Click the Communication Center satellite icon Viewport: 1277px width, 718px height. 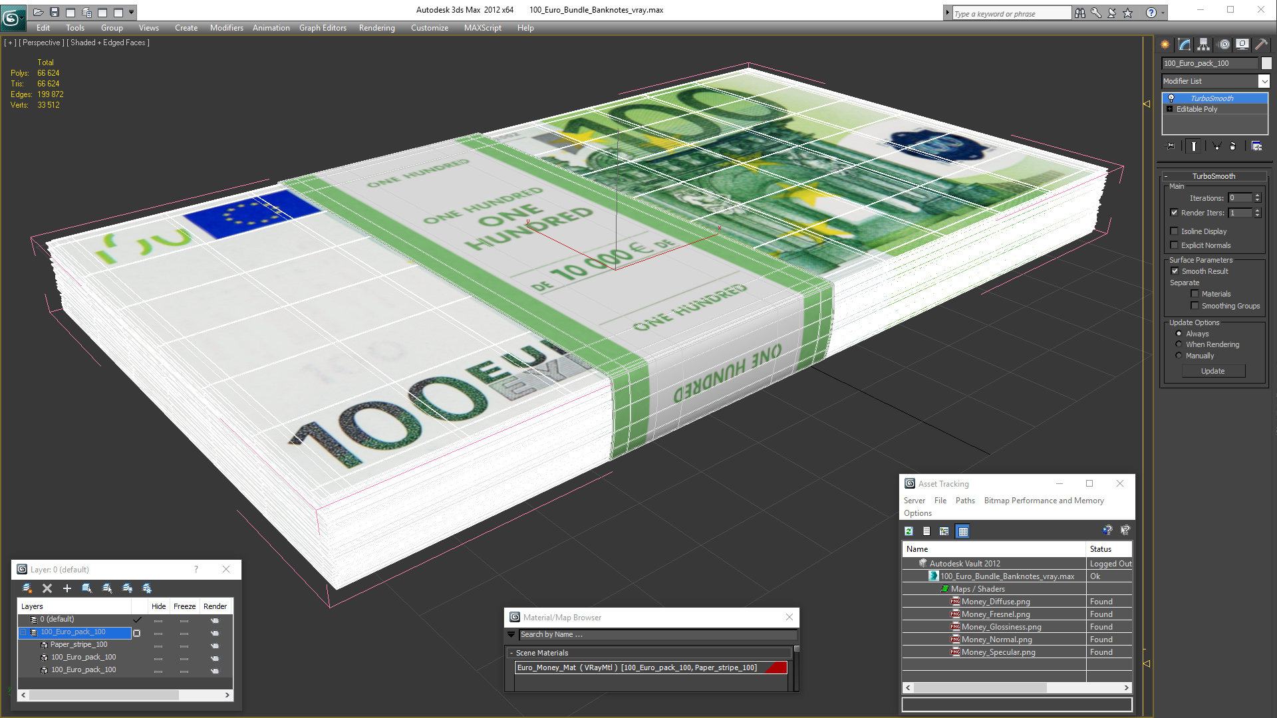(x=1112, y=13)
